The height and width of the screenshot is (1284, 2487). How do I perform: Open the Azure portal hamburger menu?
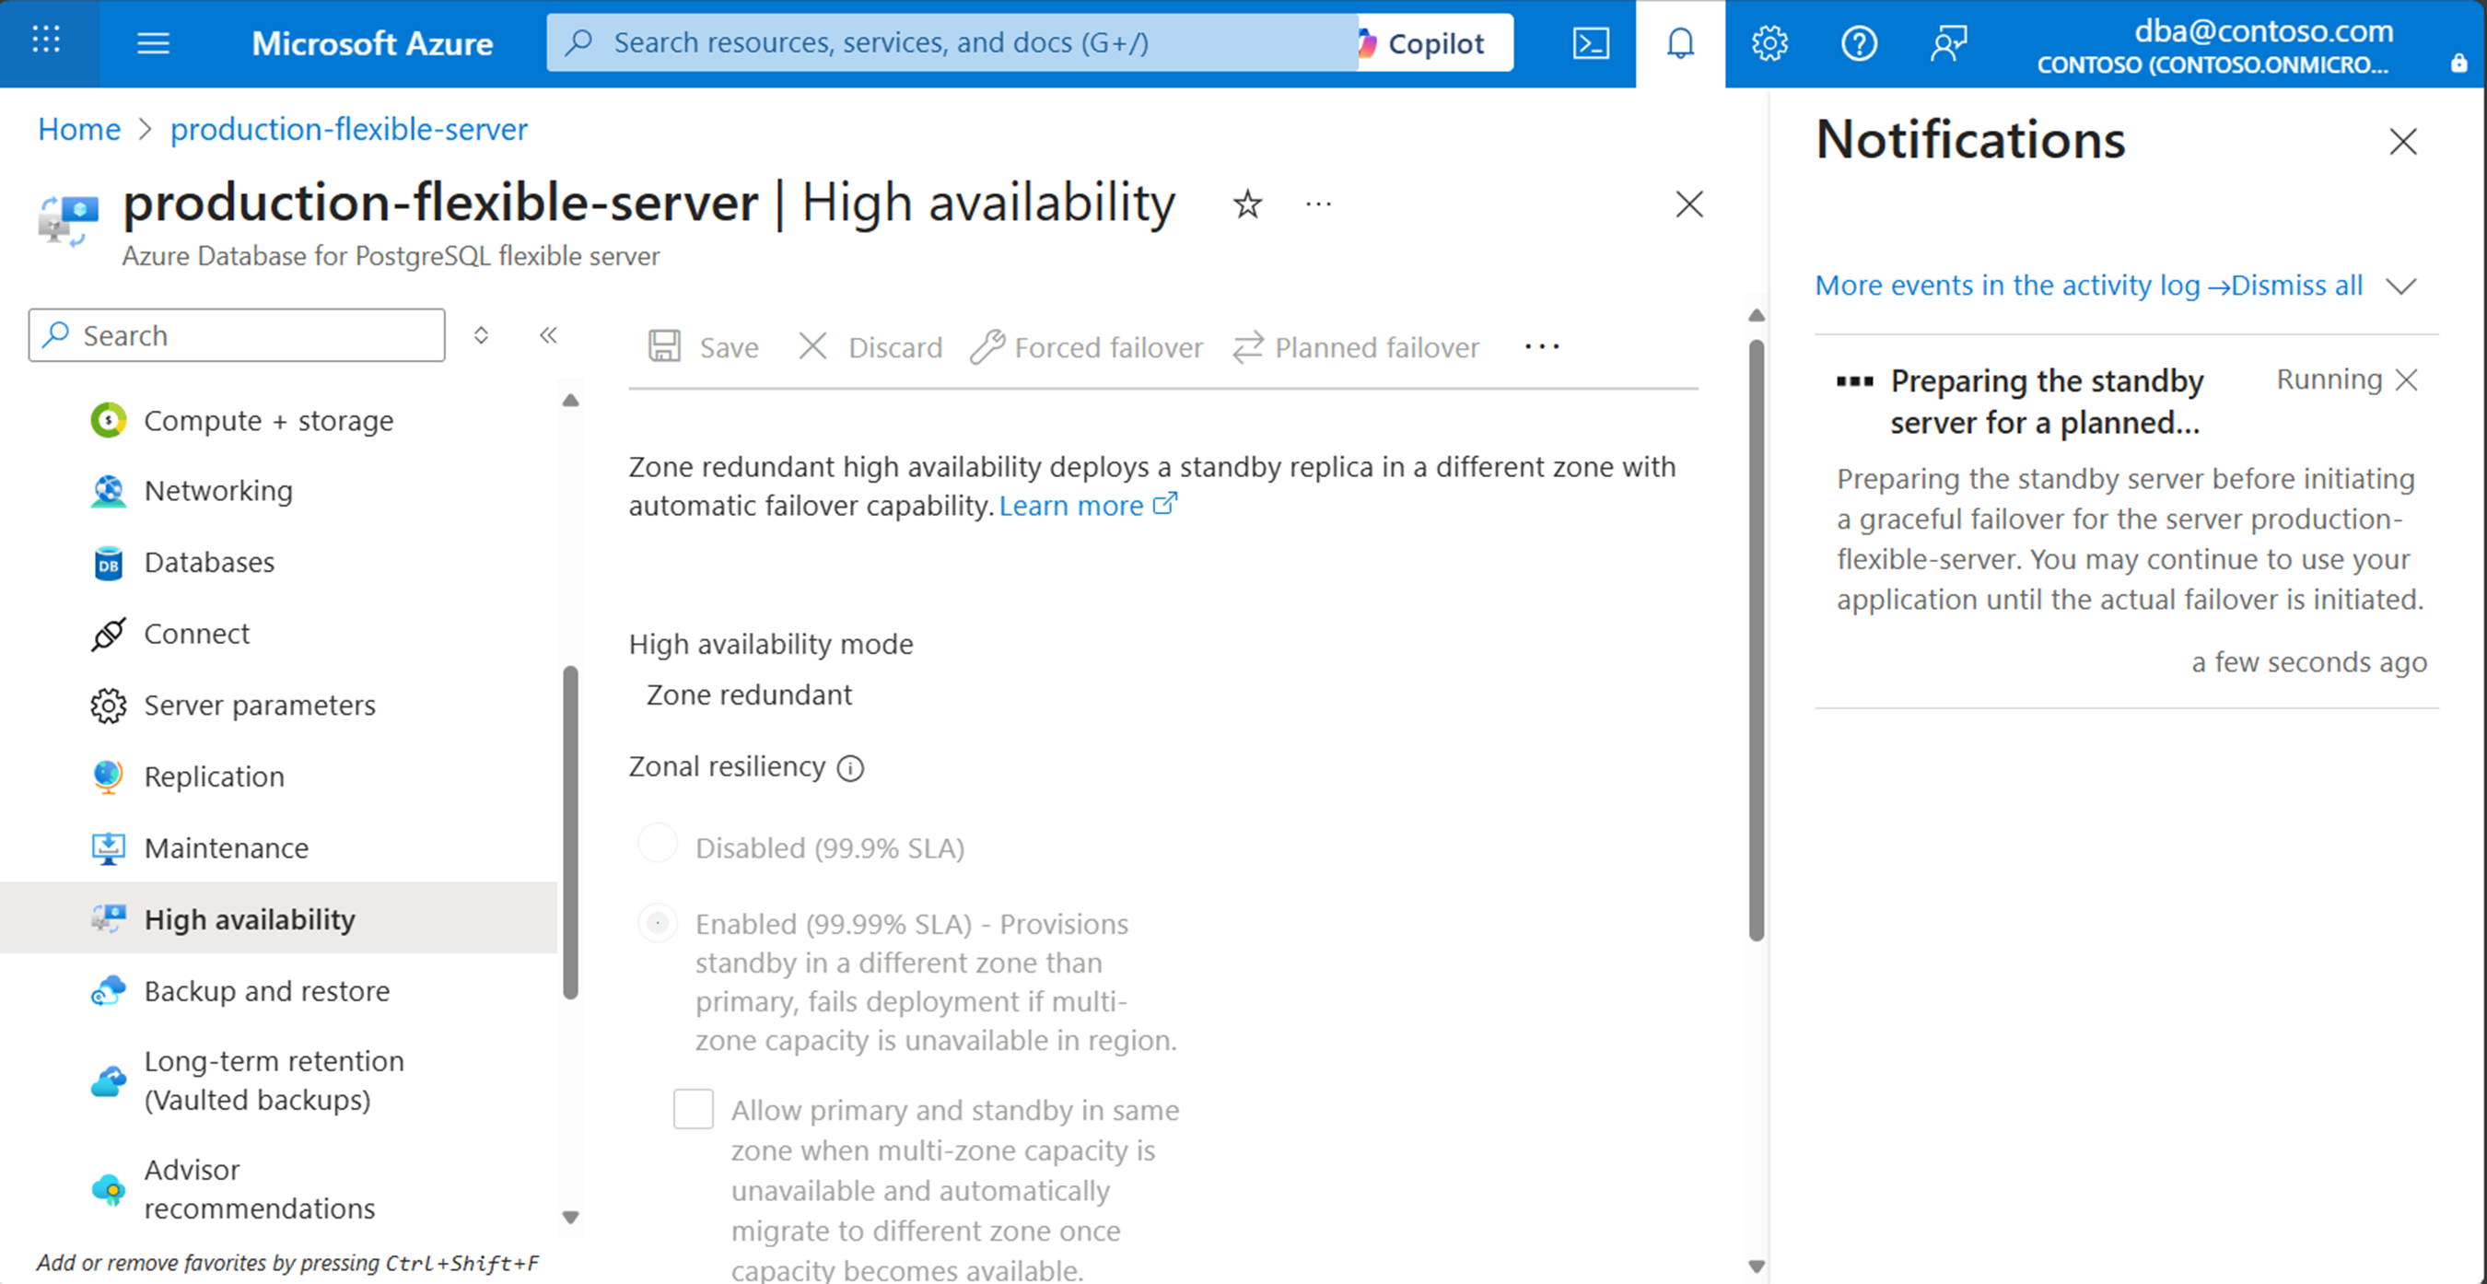(153, 43)
